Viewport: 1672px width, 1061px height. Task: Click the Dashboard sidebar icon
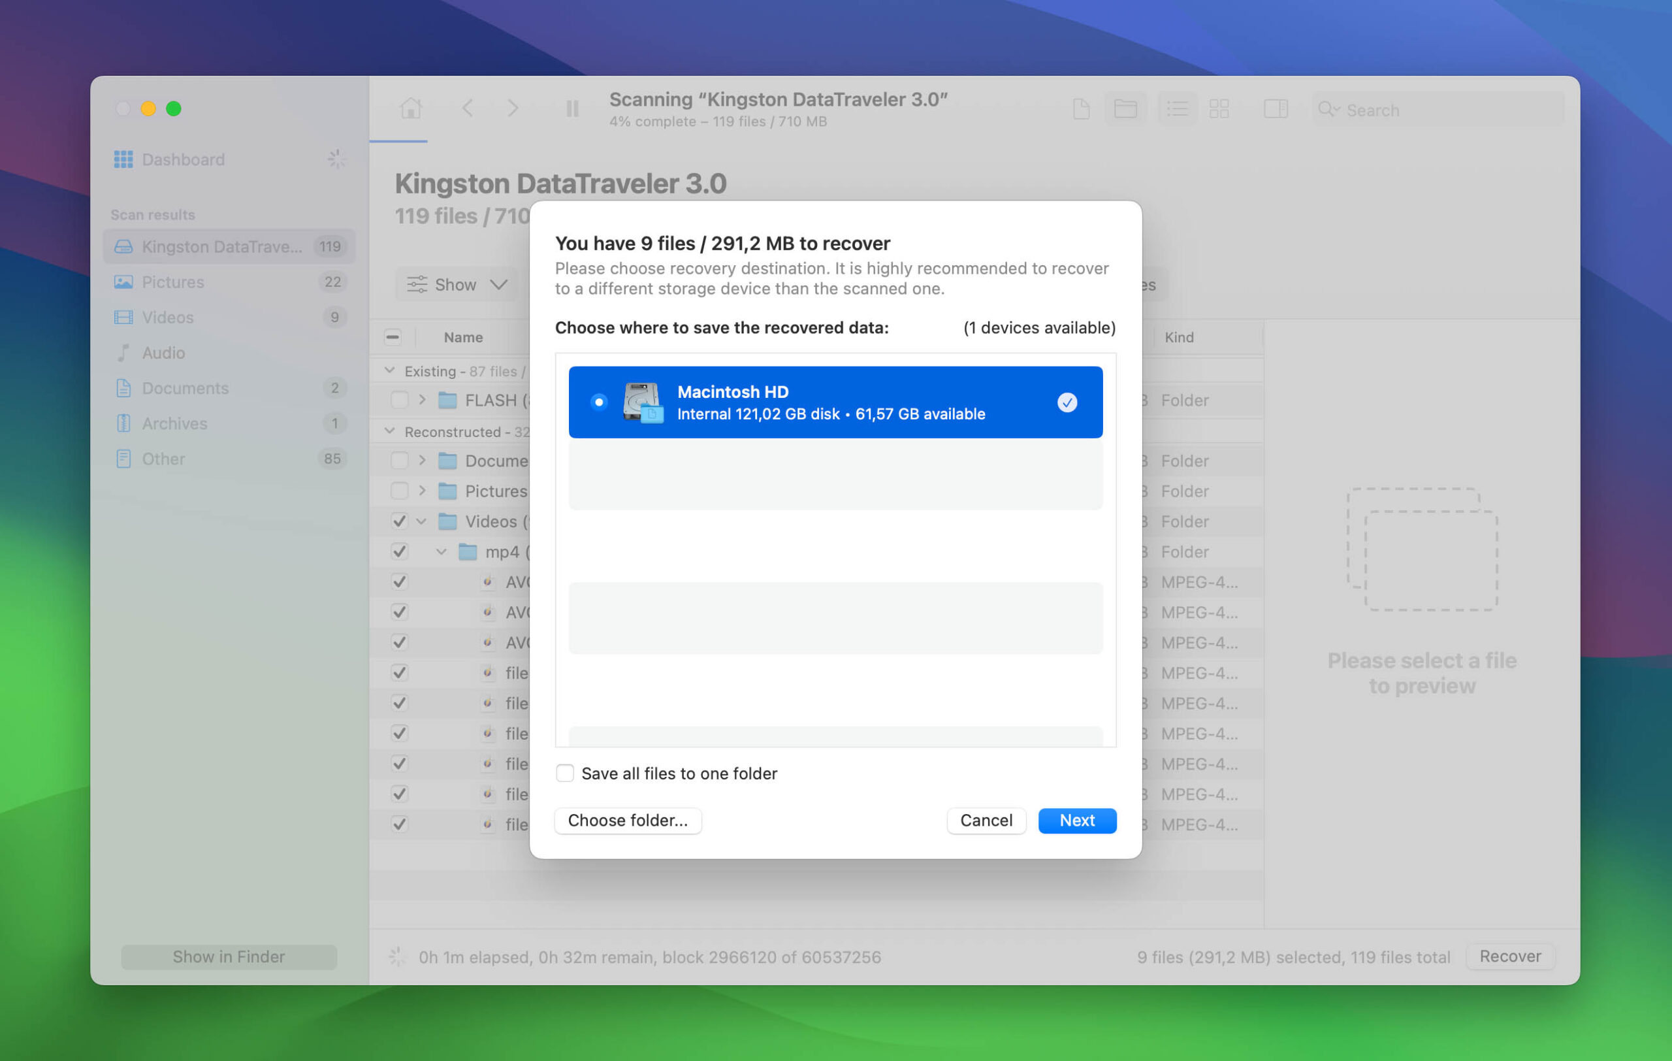pos(122,159)
